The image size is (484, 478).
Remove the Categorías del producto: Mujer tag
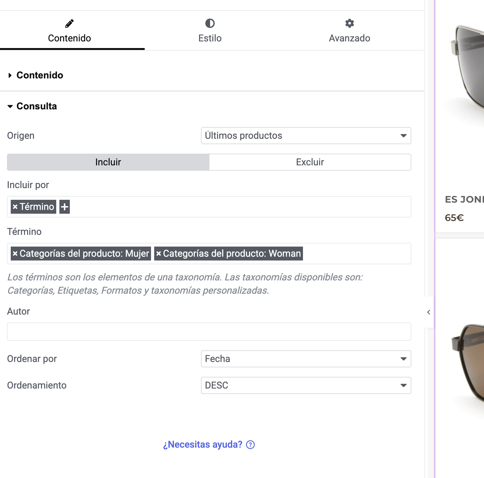15,254
